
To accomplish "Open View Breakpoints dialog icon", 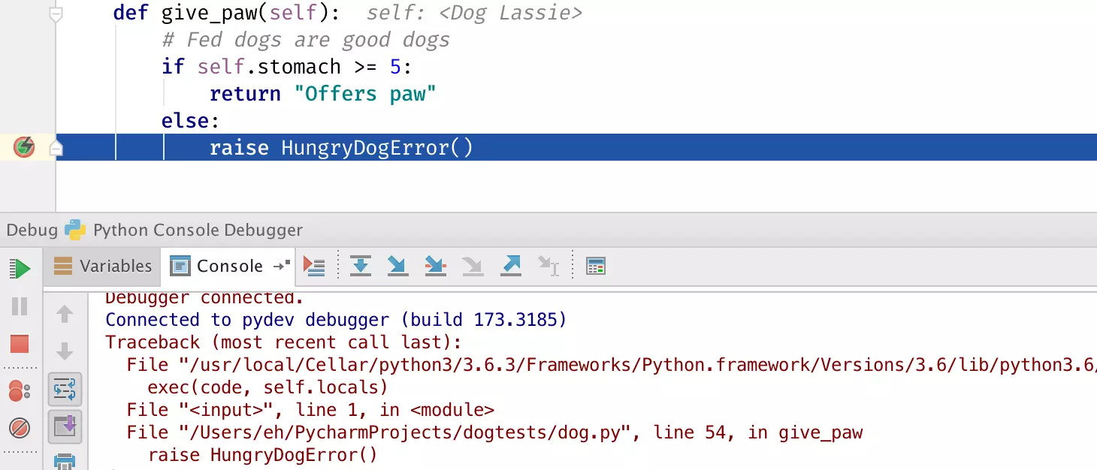I will pyautogui.click(x=20, y=391).
